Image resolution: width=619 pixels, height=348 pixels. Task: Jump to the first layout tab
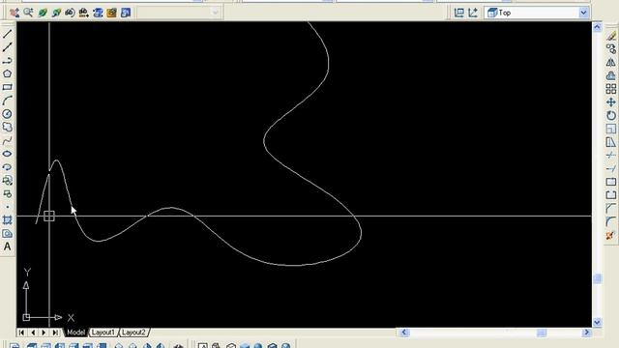tap(21, 333)
